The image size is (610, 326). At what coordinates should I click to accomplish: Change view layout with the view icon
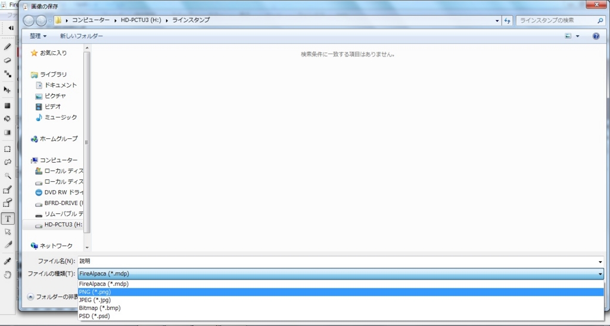pos(568,36)
